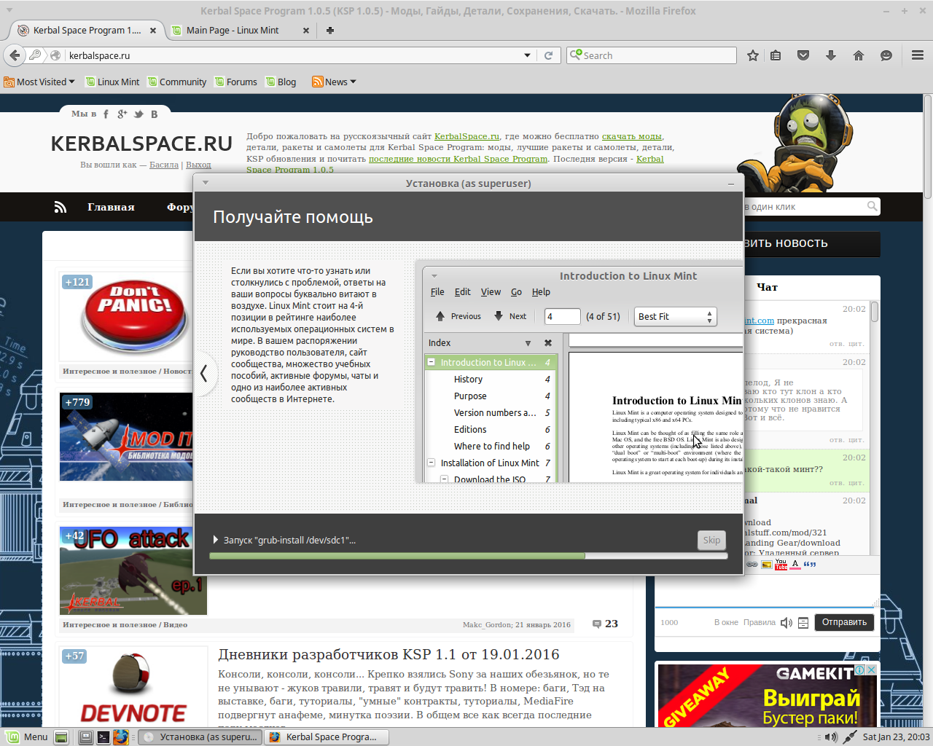Click the Firefox back arrow button
933x746 pixels.
click(15, 55)
